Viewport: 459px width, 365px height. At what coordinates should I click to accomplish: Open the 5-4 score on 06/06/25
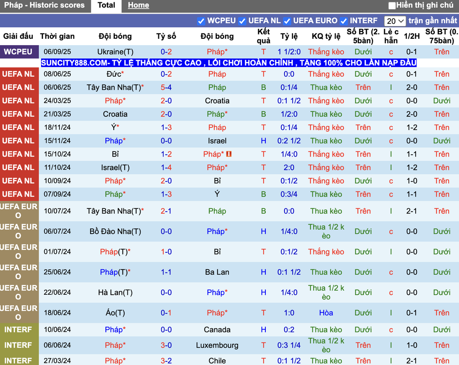(166, 88)
